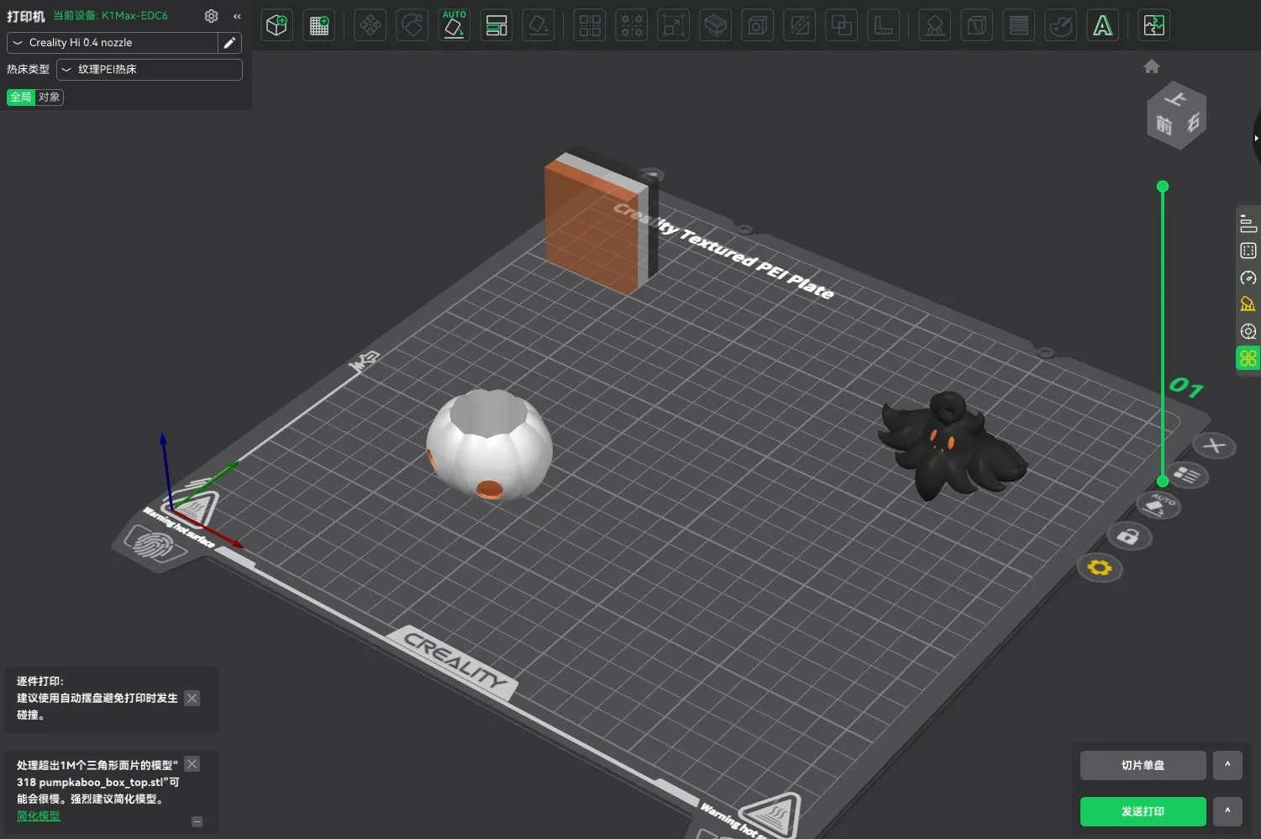
Task: Click the green four-leaf icon in the right sidebar
Action: [x=1248, y=358]
